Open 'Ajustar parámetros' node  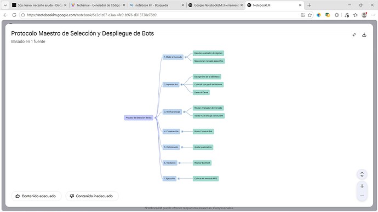203,147
